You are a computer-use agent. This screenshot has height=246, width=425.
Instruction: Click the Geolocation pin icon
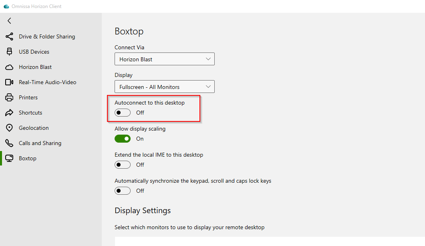[9, 128]
